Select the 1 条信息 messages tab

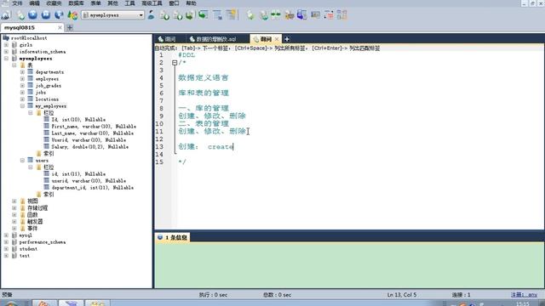tap(173, 237)
